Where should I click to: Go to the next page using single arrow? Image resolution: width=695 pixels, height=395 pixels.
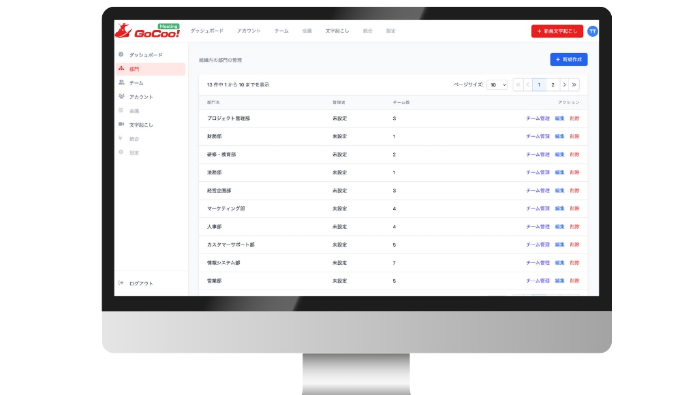563,85
